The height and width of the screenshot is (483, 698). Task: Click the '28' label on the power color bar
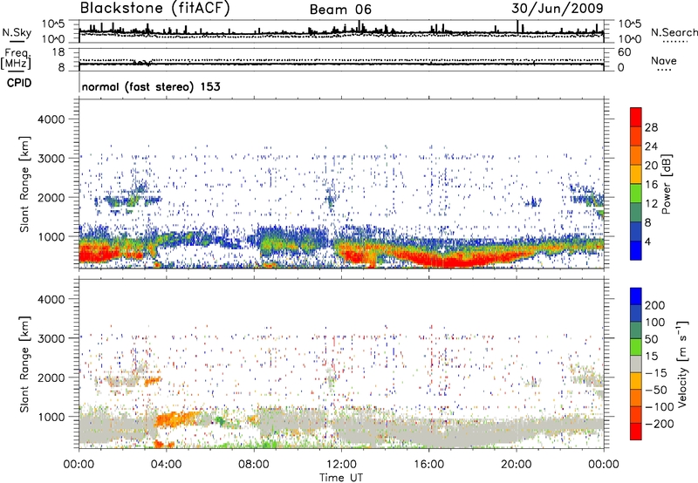click(x=651, y=127)
